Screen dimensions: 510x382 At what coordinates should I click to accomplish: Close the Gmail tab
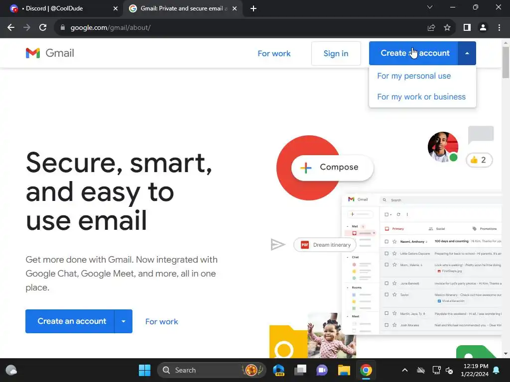click(235, 9)
